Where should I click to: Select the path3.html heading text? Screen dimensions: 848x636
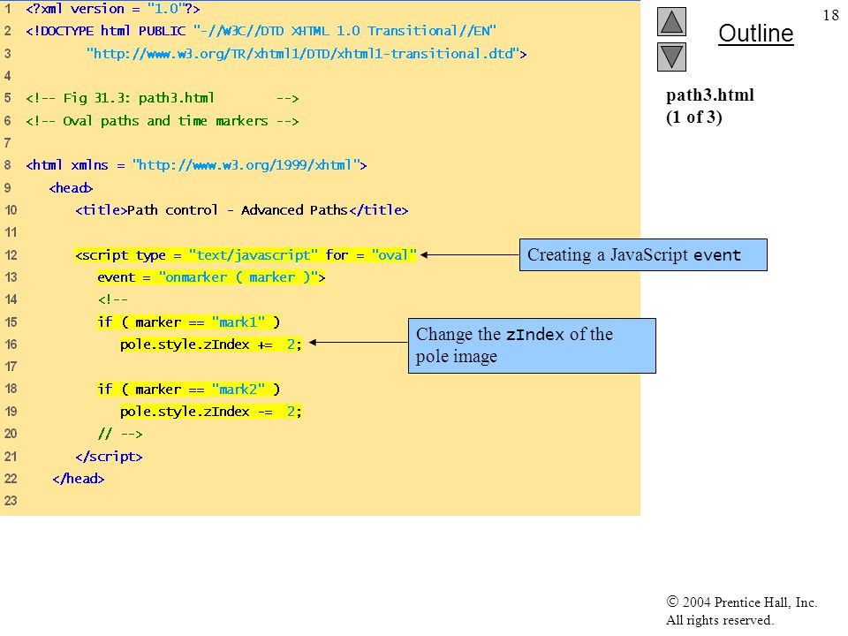[709, 95]
